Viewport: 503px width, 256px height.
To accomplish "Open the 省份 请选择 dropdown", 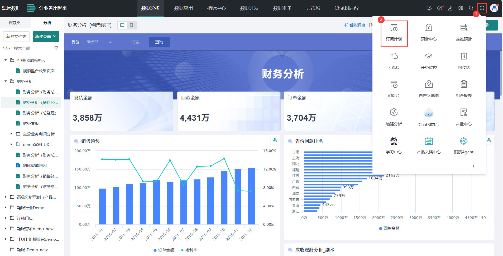I will pyautogui.click(x=98, y=42).
